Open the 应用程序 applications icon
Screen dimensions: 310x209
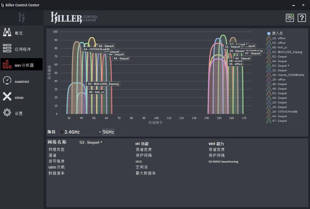[x=7, y=49]
